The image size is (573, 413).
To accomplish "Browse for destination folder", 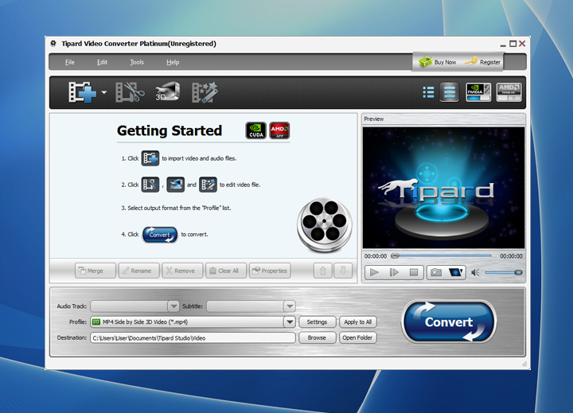I will 317,337.
